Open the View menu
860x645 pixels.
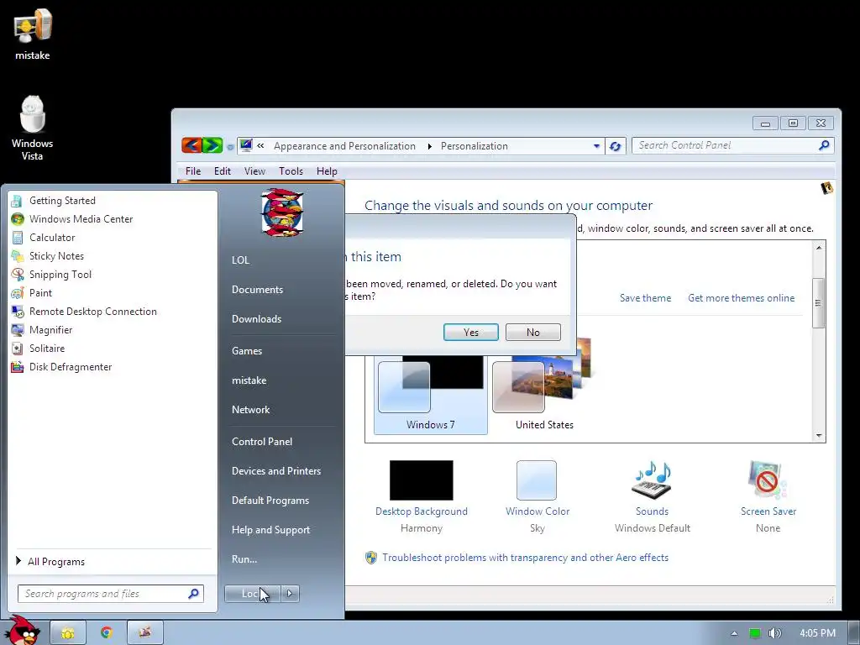click(254, 171)
